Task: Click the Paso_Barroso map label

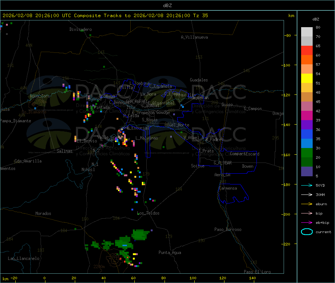Action: coord(228,229)
